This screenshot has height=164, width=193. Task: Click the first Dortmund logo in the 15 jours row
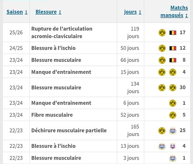tap(162, 72)
